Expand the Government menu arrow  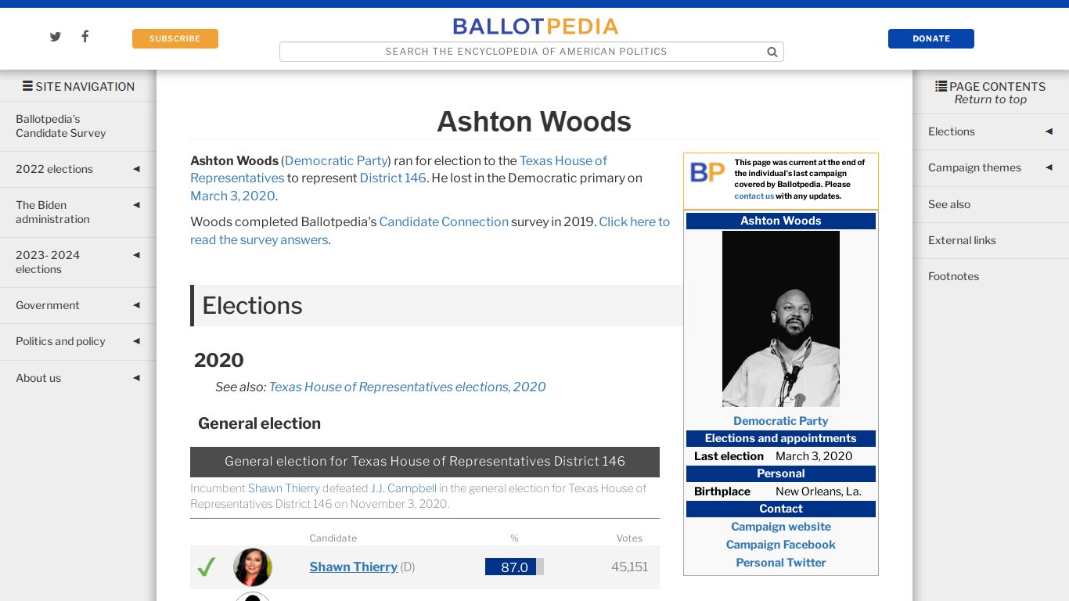point(136,305)
